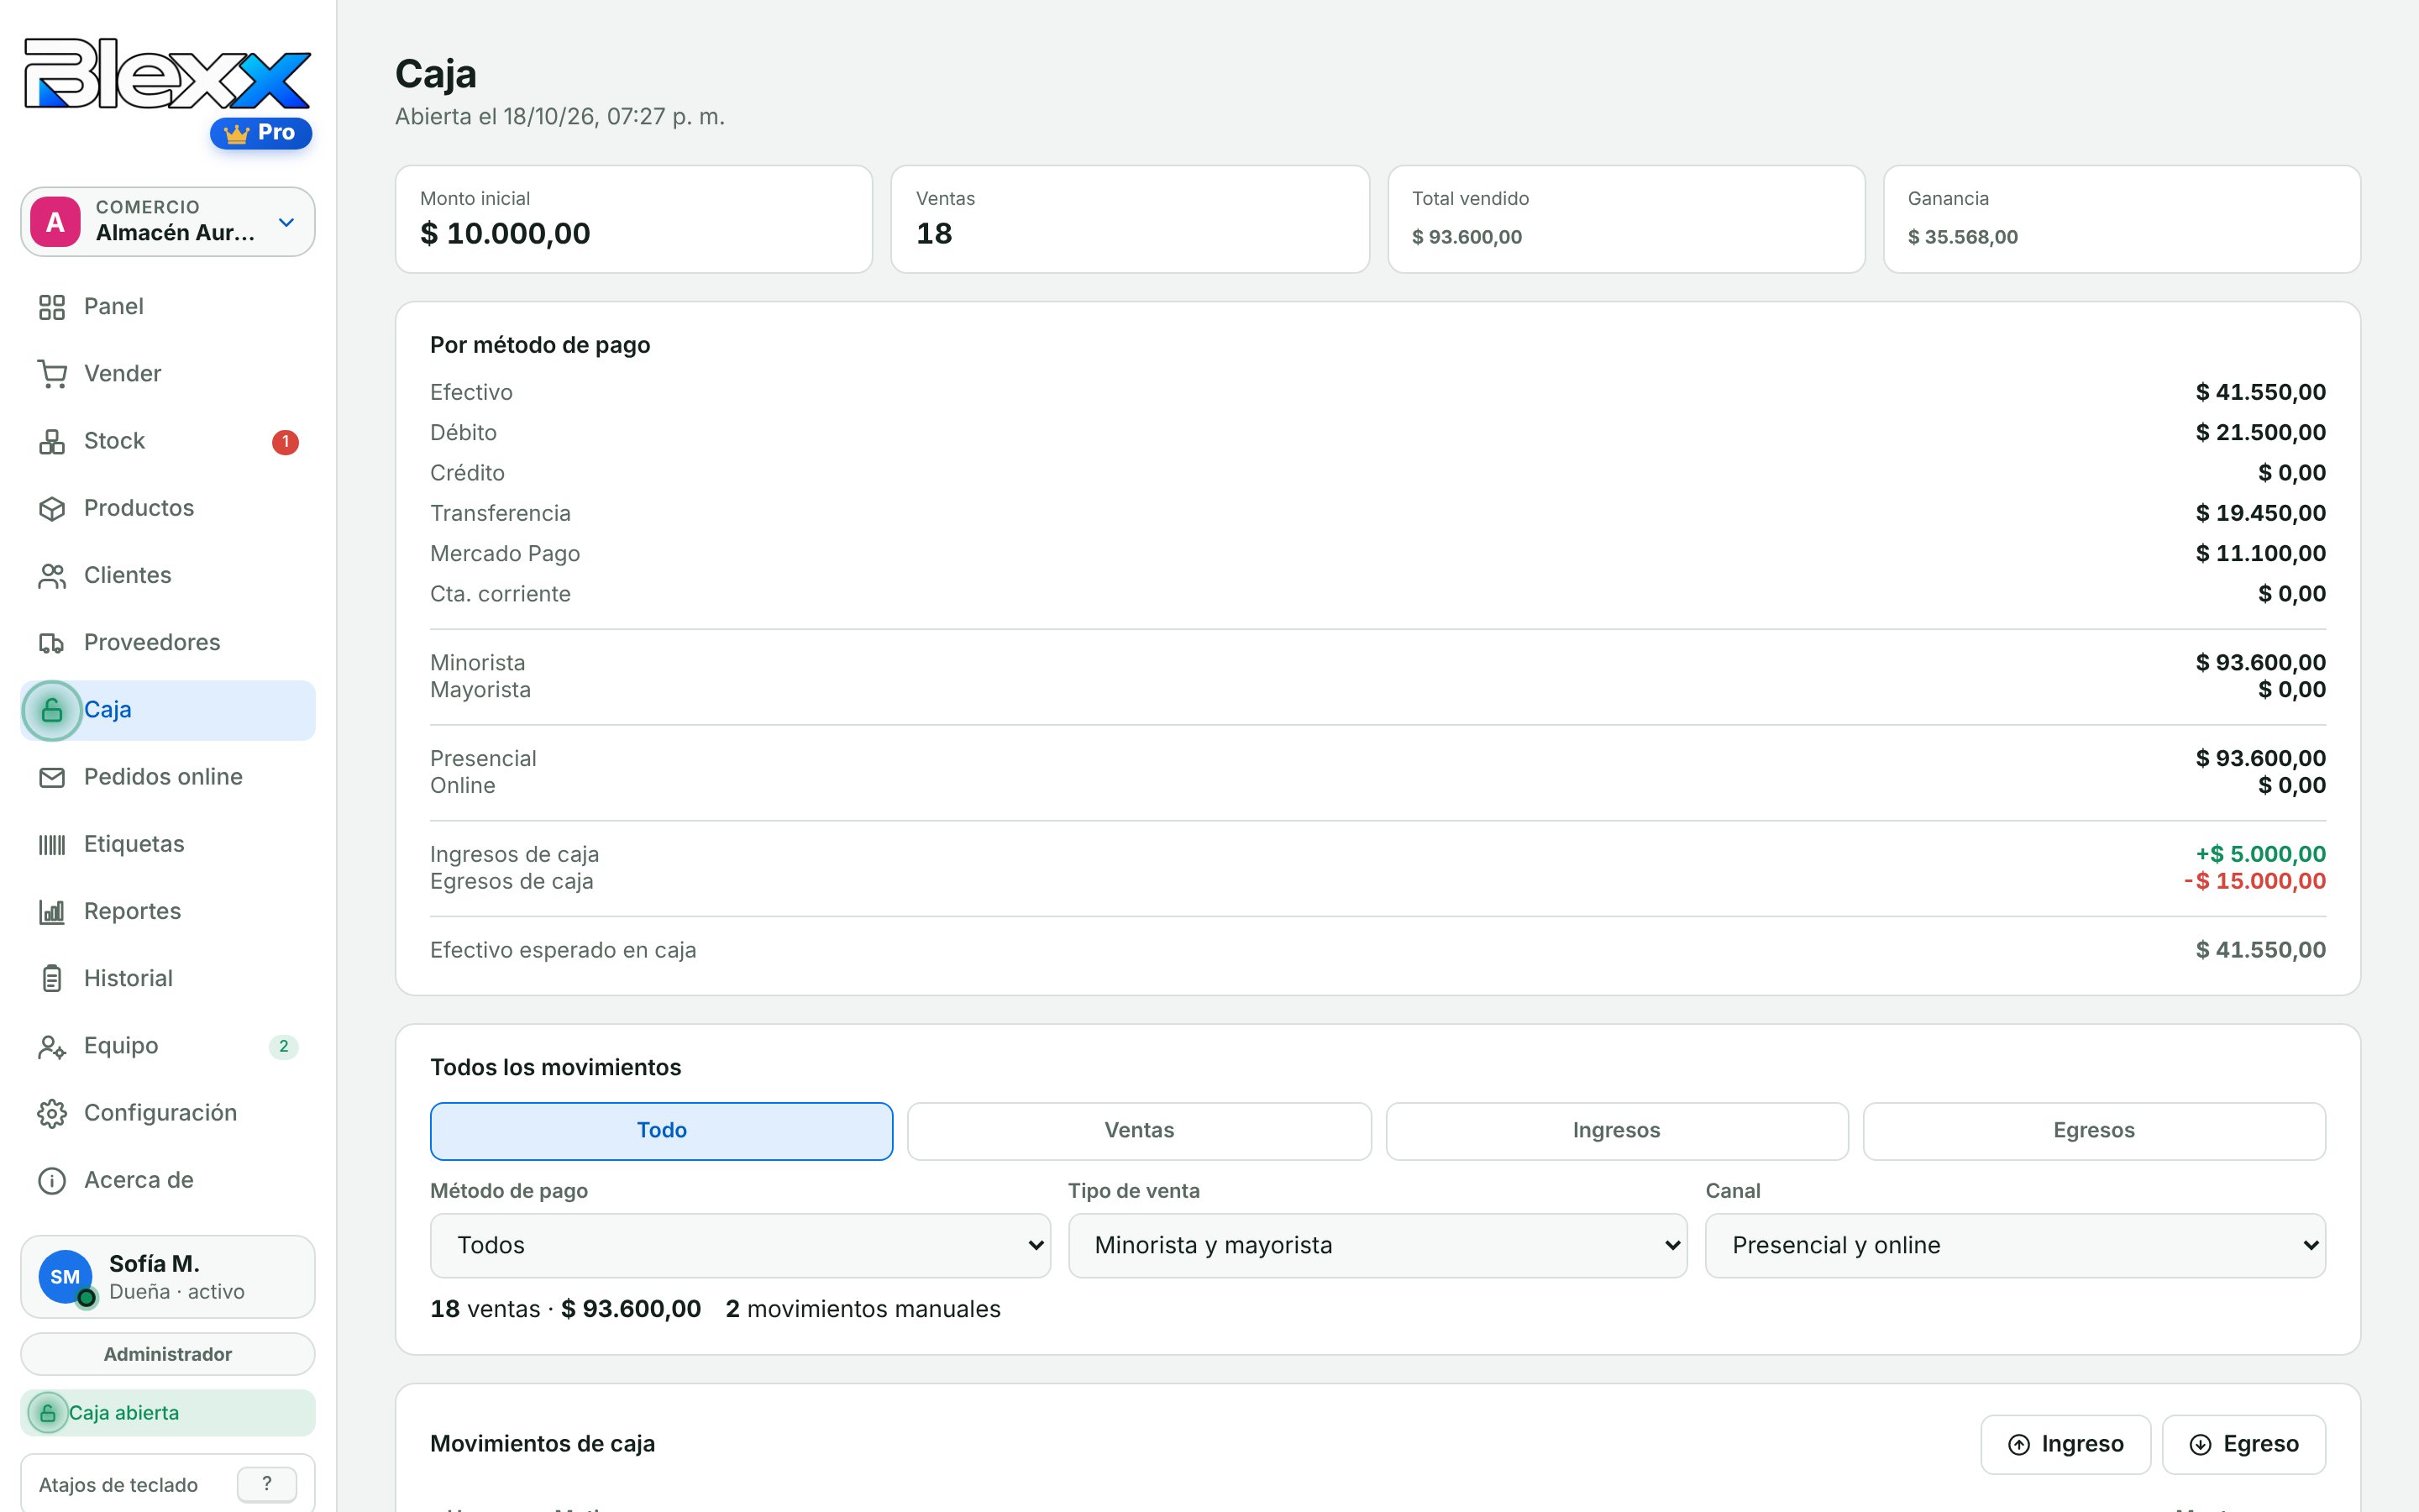Image resolution: width=2419 pixels, height=1512 pixels.
Task: Click the Egresos de caja -$ 15.000,00 value
Action: [2254, 881]
